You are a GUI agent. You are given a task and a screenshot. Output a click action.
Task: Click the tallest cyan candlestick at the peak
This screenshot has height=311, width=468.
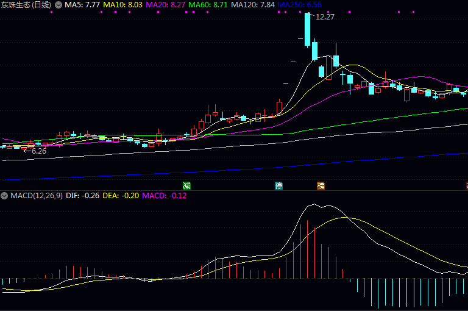point(308,27)
